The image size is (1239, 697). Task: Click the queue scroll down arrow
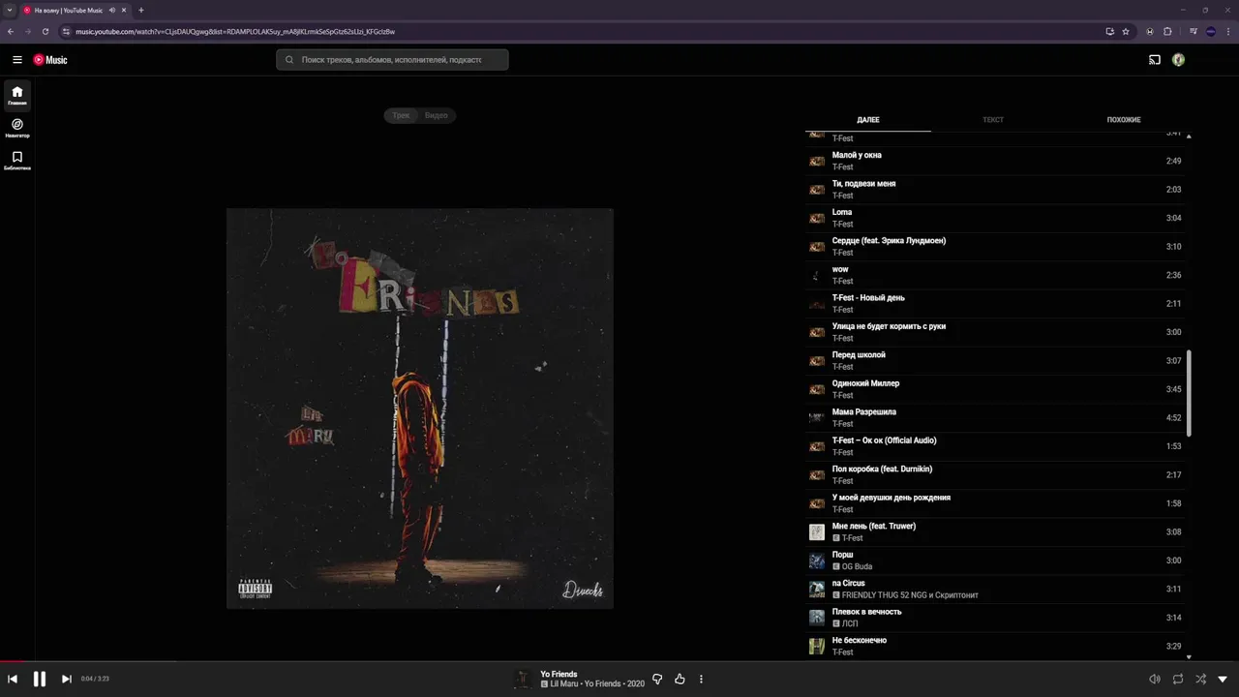[x=1189, y=656]
